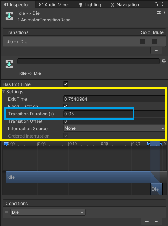Click the Exit Time label
Image resolution: width=168 pixels, height=226 pixels.
tap(17, 99)
